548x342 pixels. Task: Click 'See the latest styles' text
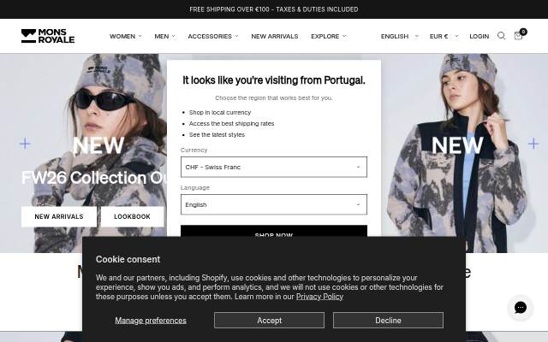point(217,135)
